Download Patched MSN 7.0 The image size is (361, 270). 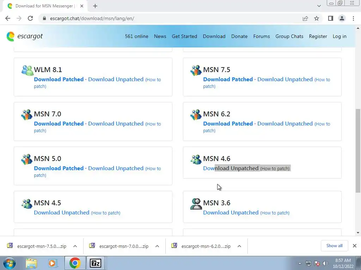(x=59, y=124)
